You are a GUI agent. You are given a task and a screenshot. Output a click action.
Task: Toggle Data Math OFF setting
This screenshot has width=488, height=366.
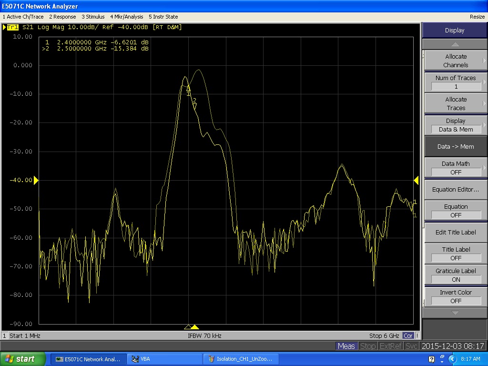(456, 168)
